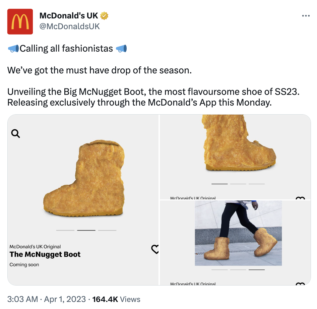
Task: Tap the heart icon beside The McNugget Boot
Action: pyautogui.click(x=155, y=249)
